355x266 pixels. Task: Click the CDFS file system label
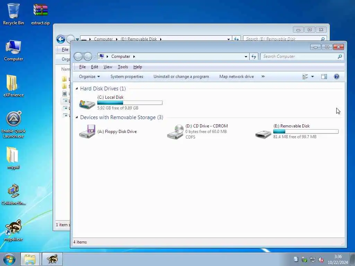click(190, 137)
